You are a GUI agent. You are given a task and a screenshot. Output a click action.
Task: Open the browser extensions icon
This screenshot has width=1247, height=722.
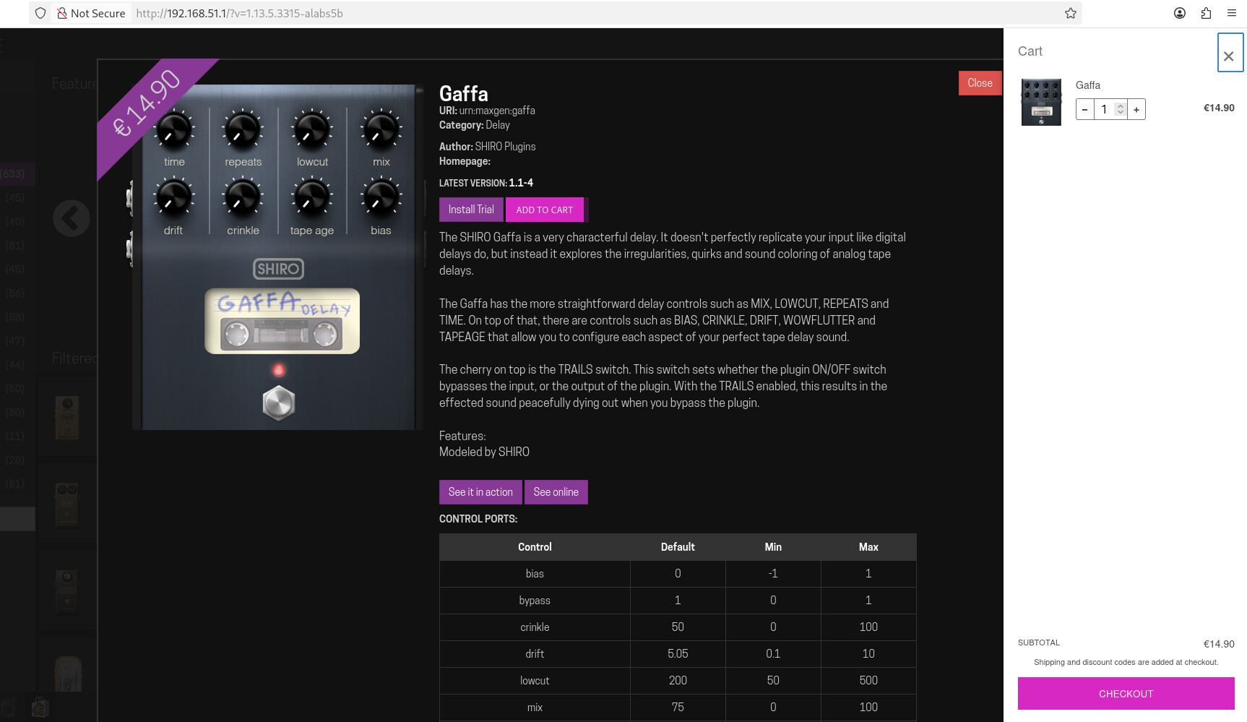pyautogui.click(x=1206, y=13)
